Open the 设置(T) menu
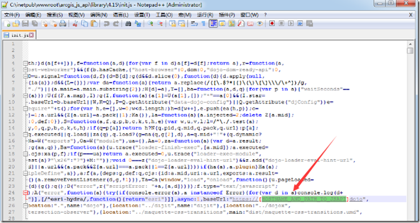The image size is (420, 223). [x=142, y=15]
